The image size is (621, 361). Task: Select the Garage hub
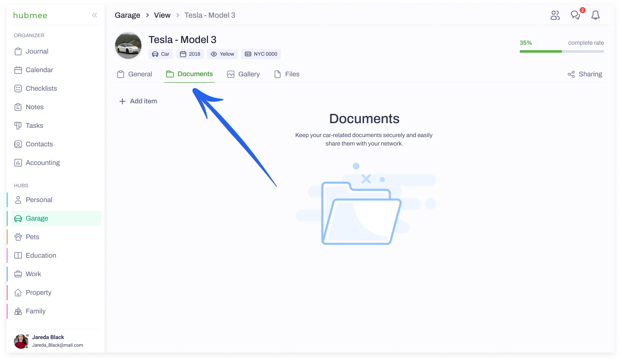[55, 218]
